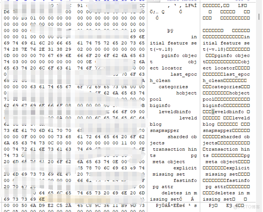
Task: Select hex byte 08 after 62 69 67 69 6E 66 6F
Action: (68, 106)
